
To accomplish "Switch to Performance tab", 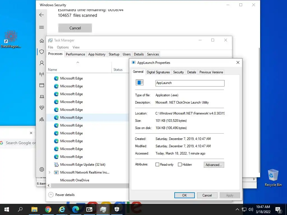I will click(x=75, y=54).
